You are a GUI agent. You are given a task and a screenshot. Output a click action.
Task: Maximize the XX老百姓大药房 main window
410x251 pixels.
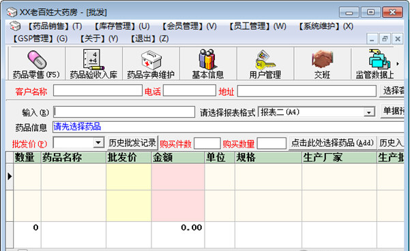click(370, 12)
